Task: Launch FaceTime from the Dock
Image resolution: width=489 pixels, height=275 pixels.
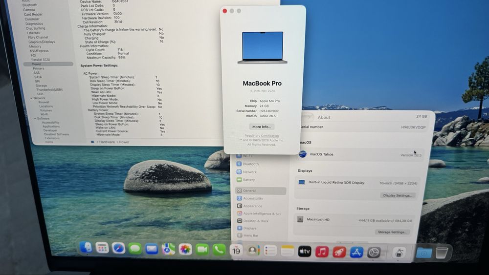Action: click(202, 250)
